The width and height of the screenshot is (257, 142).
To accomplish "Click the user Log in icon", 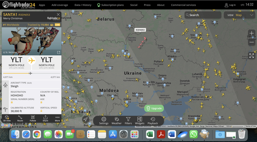I will coord(227,5).
